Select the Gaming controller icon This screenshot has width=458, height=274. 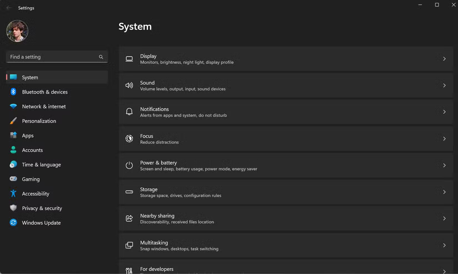point(13,179)
